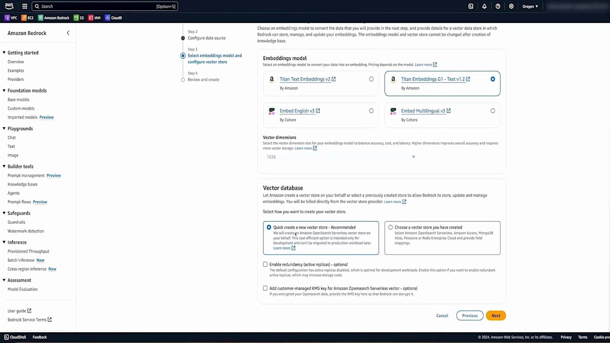Open the Feedback link in the footer
The image size is (610, 343).
point(40,337)
